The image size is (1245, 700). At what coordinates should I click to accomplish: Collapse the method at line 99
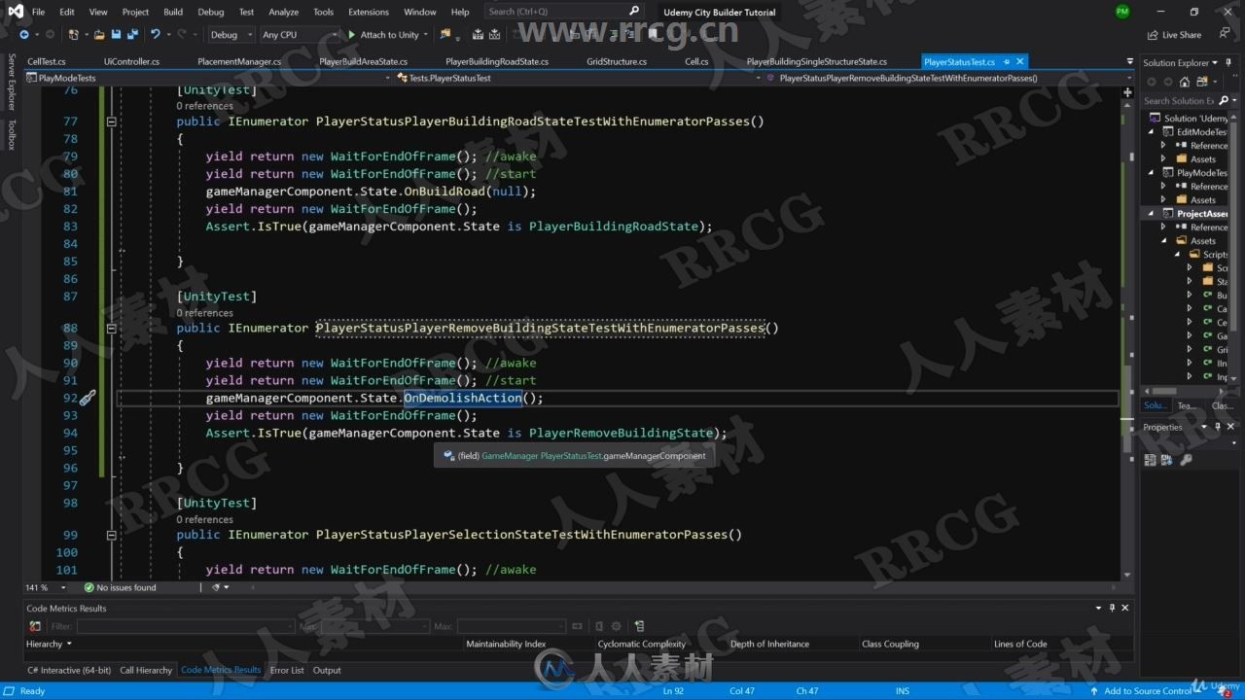[111, 535]
